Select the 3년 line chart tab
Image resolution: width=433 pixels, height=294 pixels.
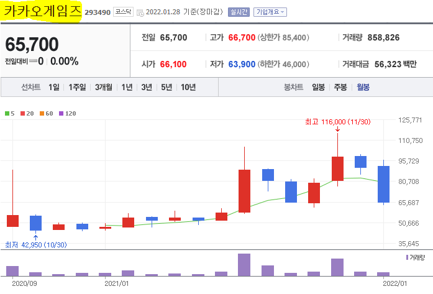coord(147,87)
